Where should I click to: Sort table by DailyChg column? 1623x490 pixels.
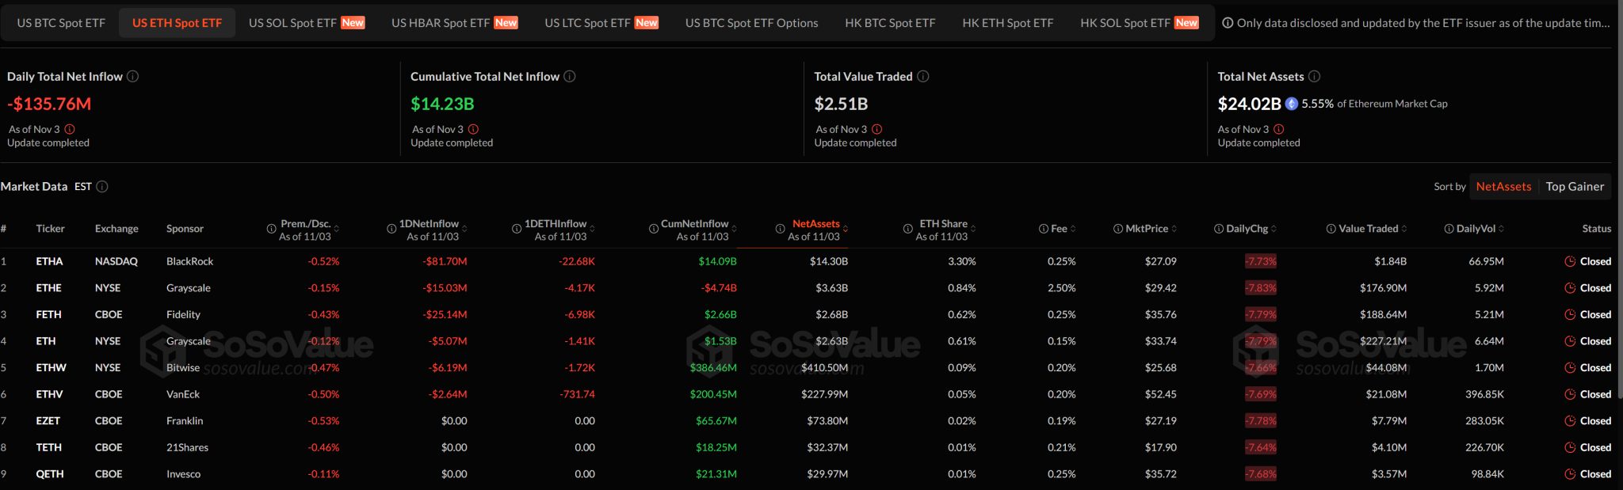point(1247,229)
